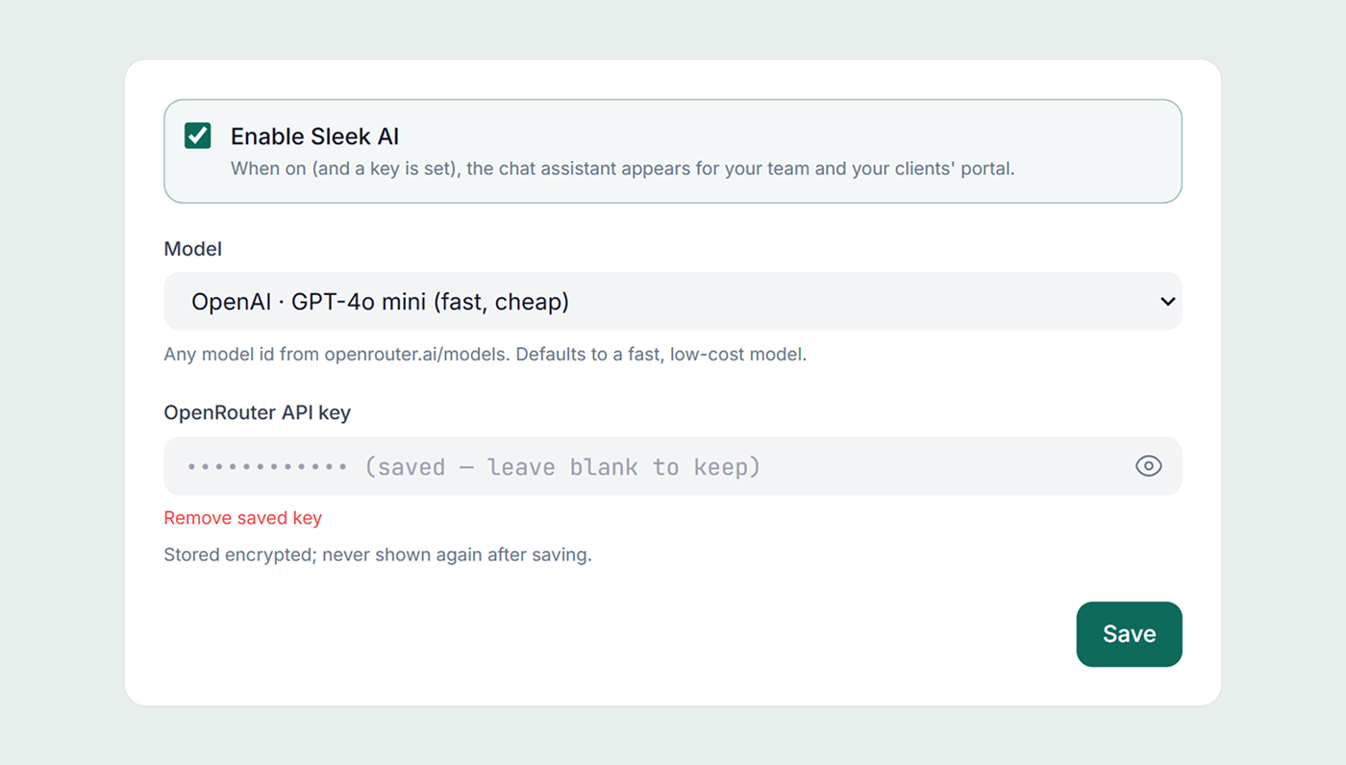1346x765 pixels.
Task: Click the Remove saved key link
Action: [x=243, y=518]
